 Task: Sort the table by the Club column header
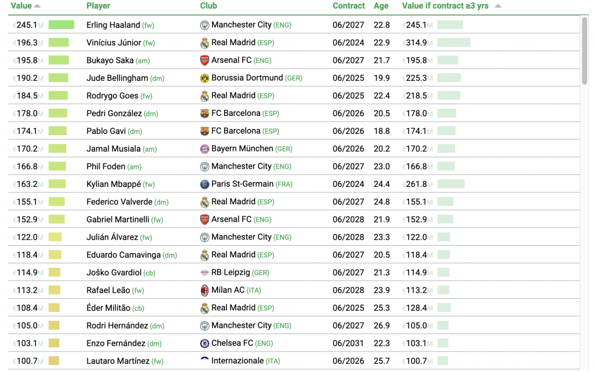click(x=208, y=6)
